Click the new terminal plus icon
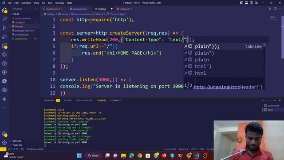Image resolution: width=284 pixels, height=160 pixels. [x=263, y=100]
